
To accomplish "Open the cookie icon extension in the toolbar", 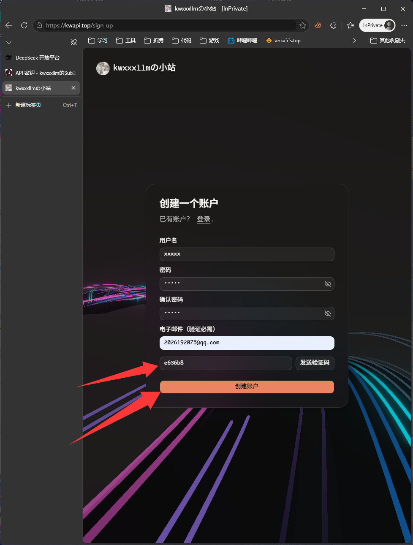I will pos(318,25).
